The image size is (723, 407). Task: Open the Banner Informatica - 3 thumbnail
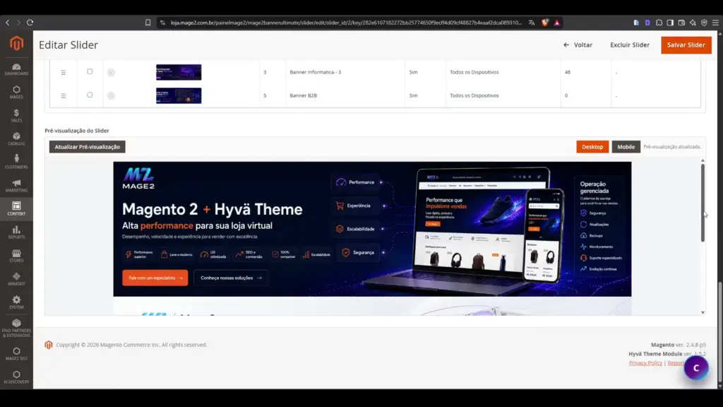point(179,72)
